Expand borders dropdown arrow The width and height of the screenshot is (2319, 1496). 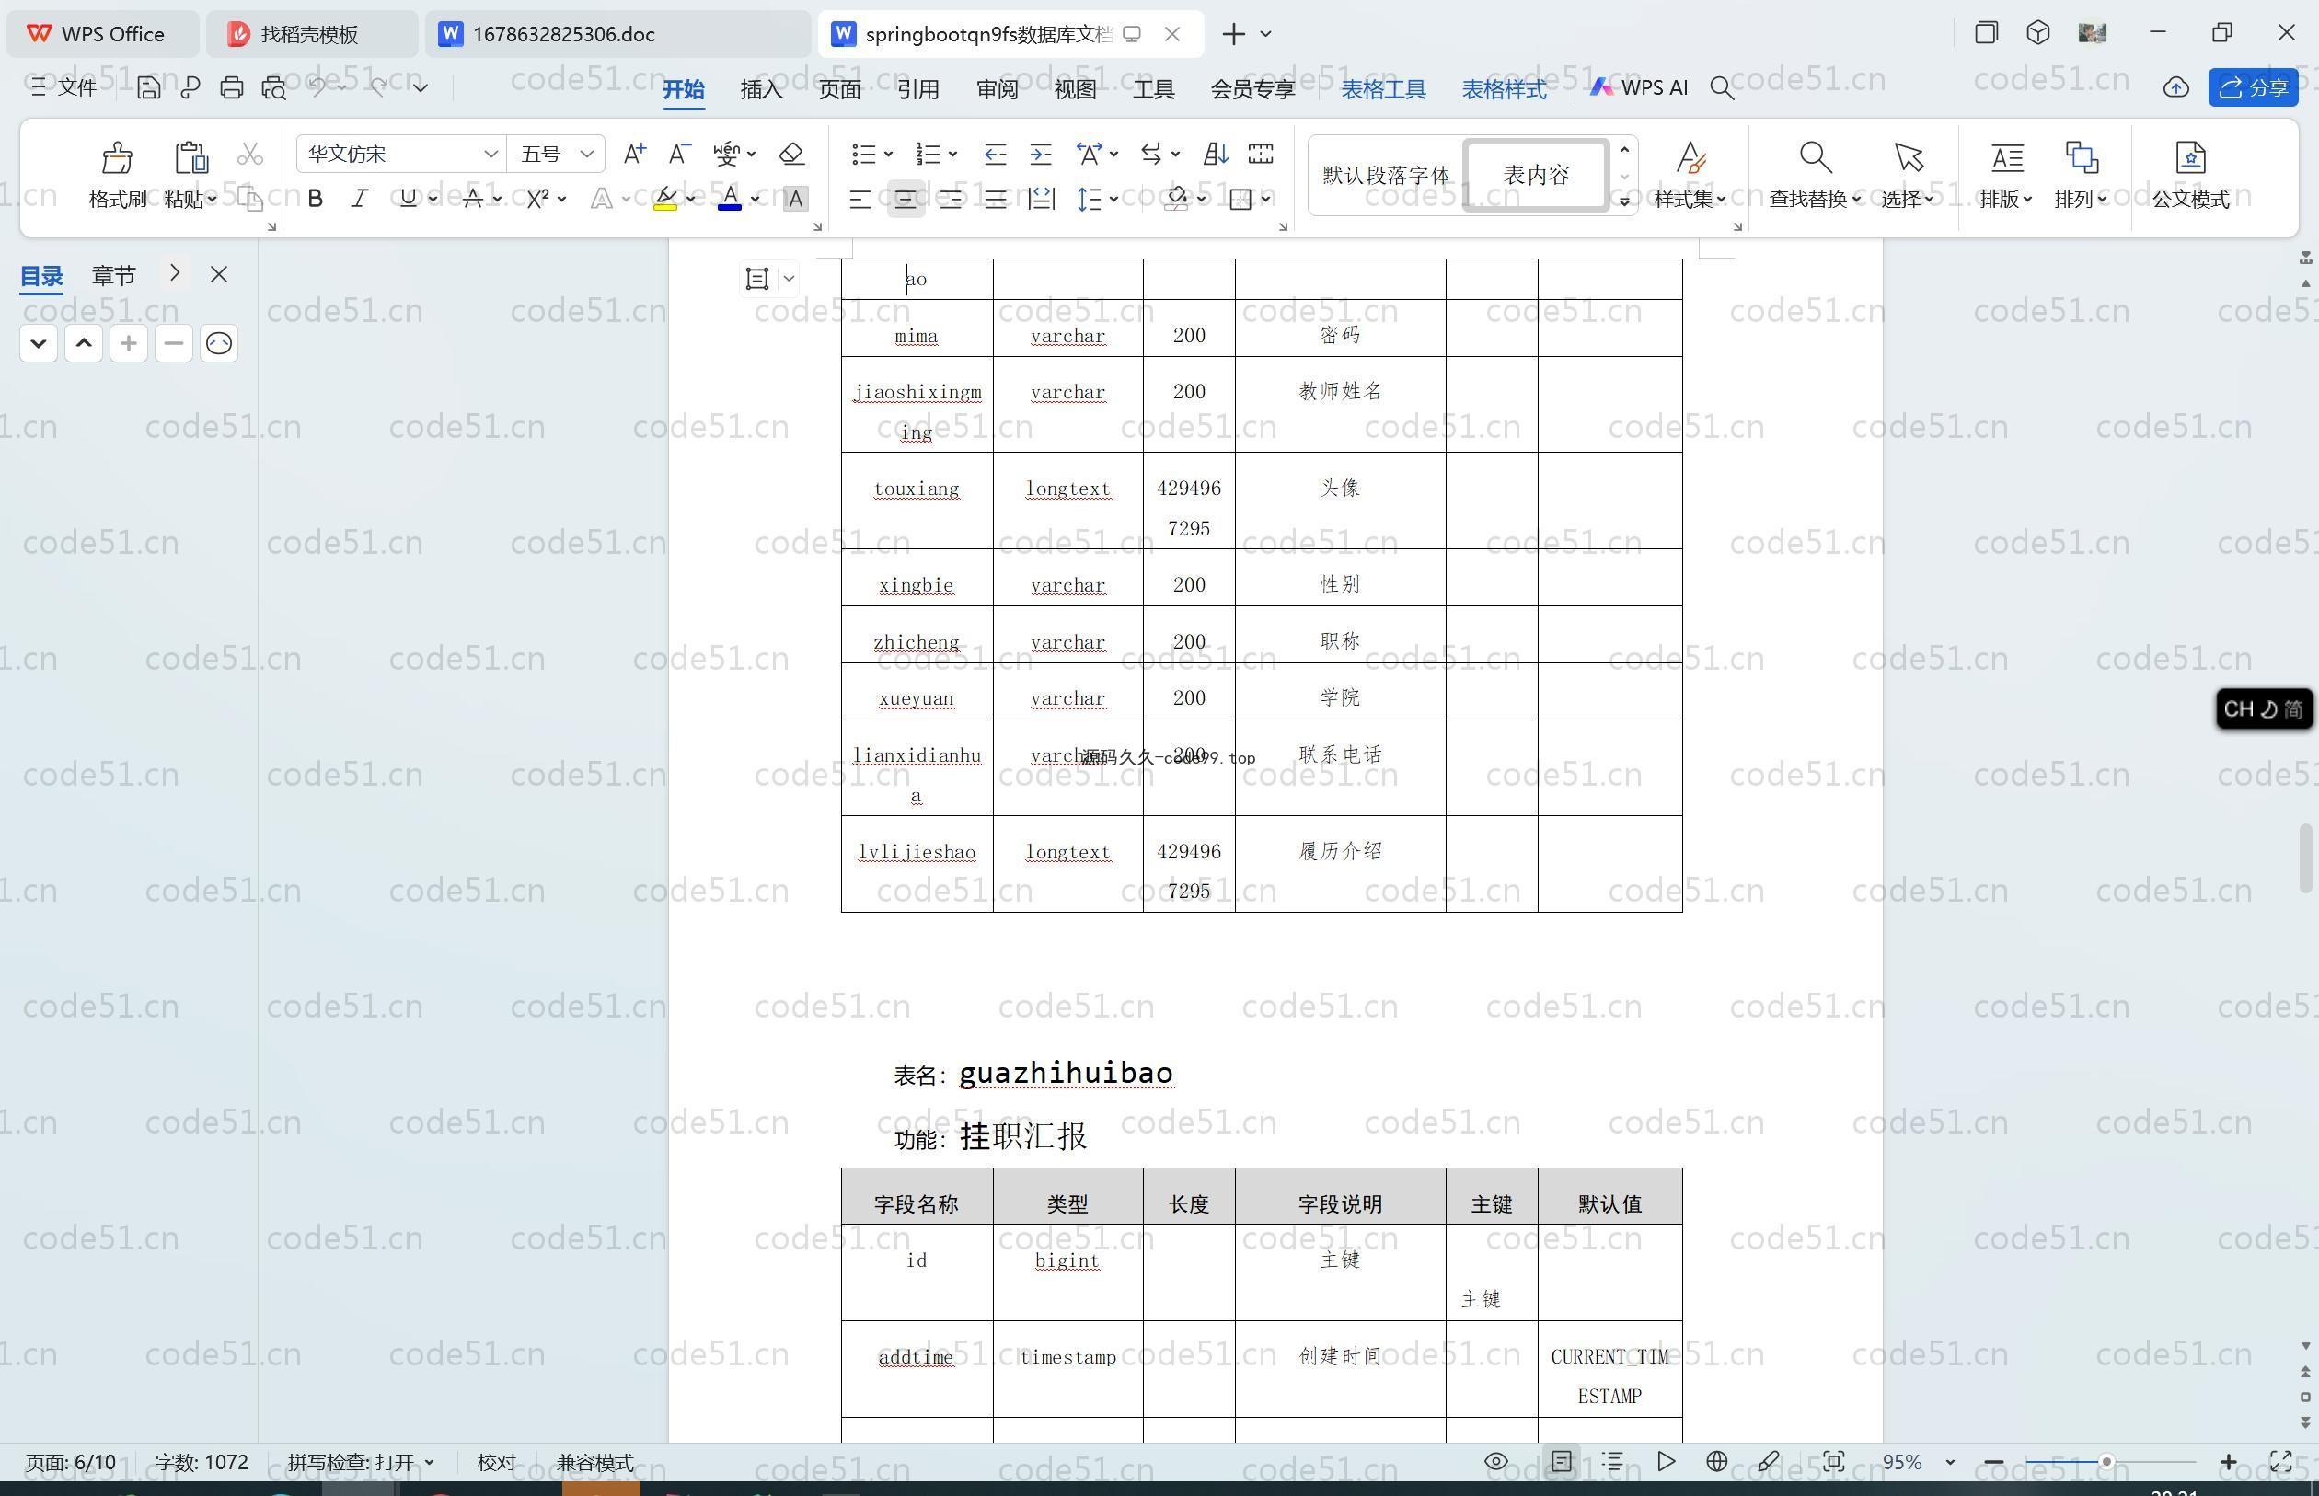(1266, 199)
